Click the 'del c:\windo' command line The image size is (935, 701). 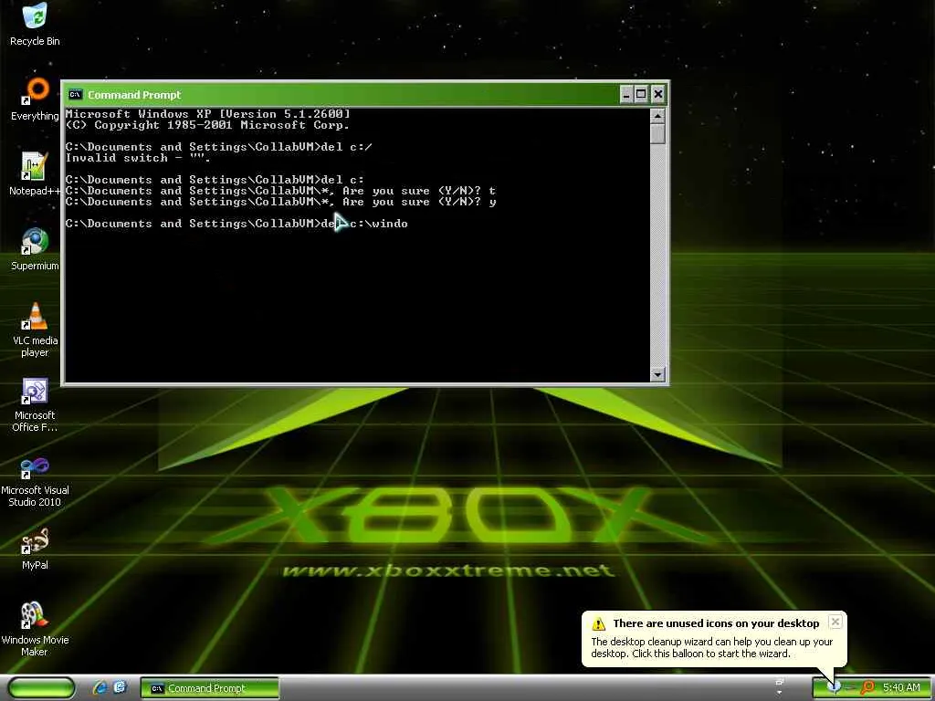[236, 224]
